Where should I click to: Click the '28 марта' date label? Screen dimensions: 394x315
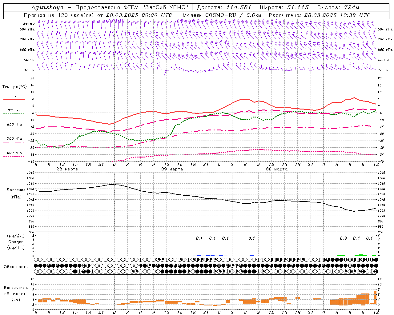(67, 169)
